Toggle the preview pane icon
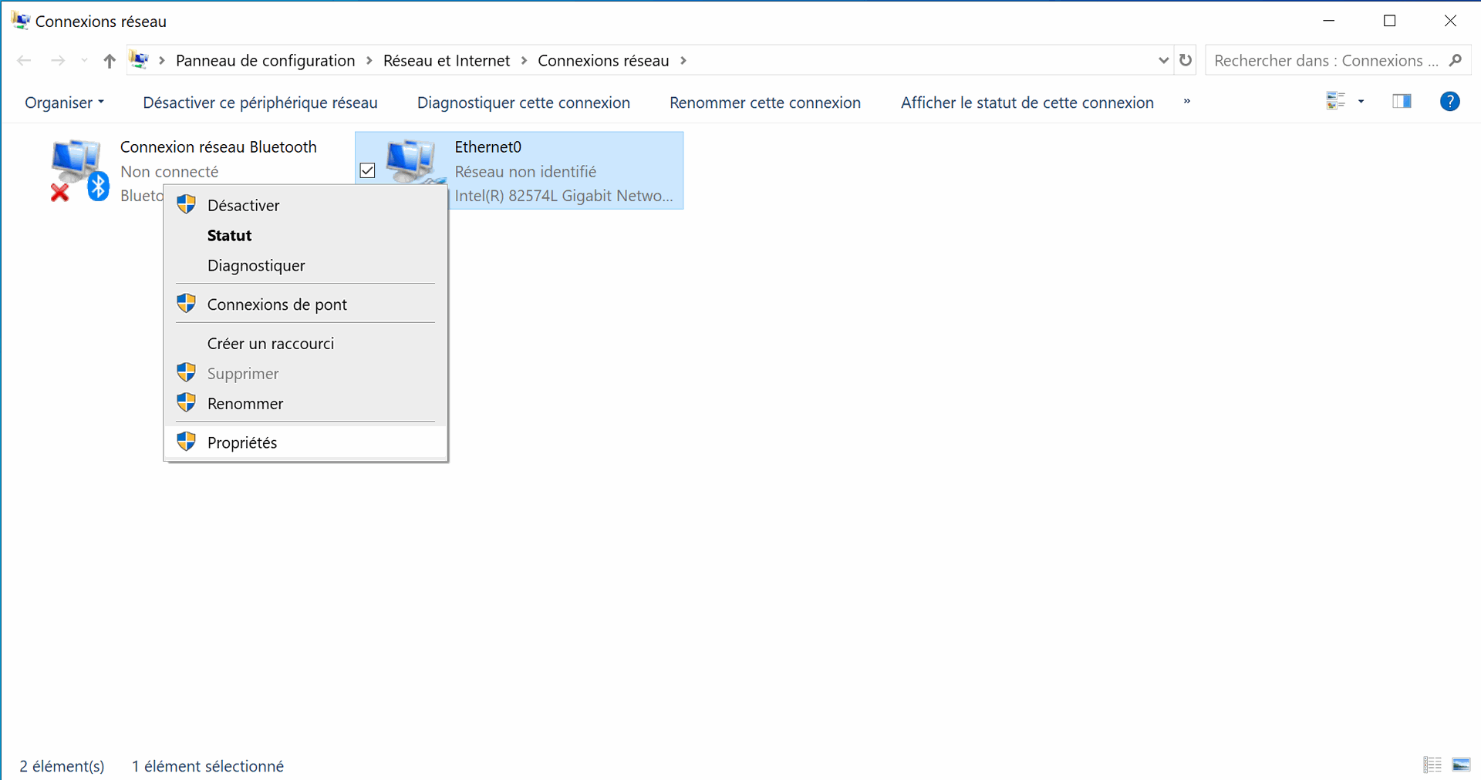 pyautogui.click(x=1402, y=102)
